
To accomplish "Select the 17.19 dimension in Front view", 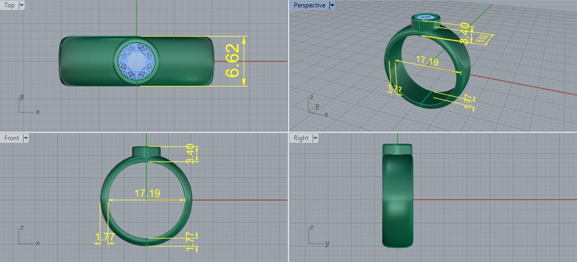I will pos(147,193).
